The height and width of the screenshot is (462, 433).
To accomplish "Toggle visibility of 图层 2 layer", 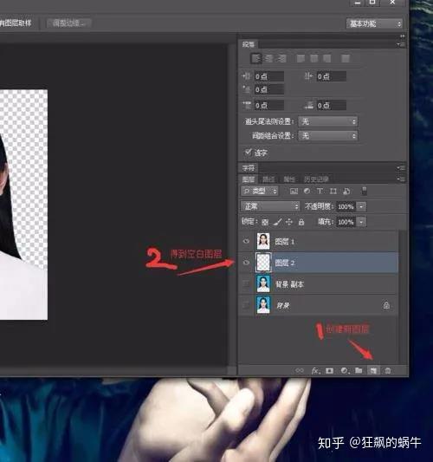I will click(x=246, y=263).
